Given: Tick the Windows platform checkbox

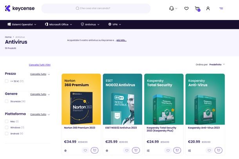Looking at the screenshot, I should [x=7, y=127].
